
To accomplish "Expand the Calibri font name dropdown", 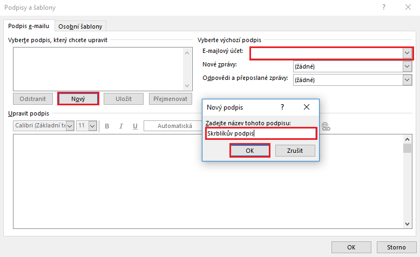I will (x=70, y=126).
